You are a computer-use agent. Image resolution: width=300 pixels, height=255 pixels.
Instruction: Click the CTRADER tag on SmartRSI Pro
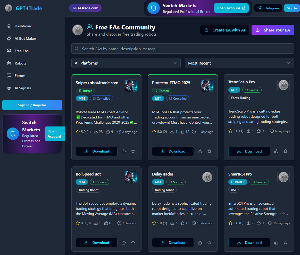point(238,182)
